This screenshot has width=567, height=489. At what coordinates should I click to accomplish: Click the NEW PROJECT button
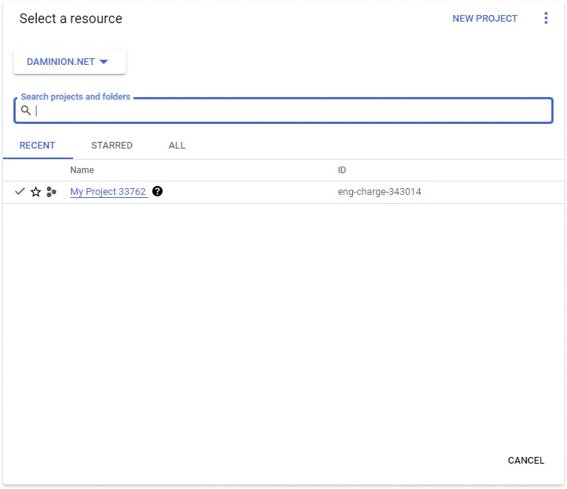485,19
